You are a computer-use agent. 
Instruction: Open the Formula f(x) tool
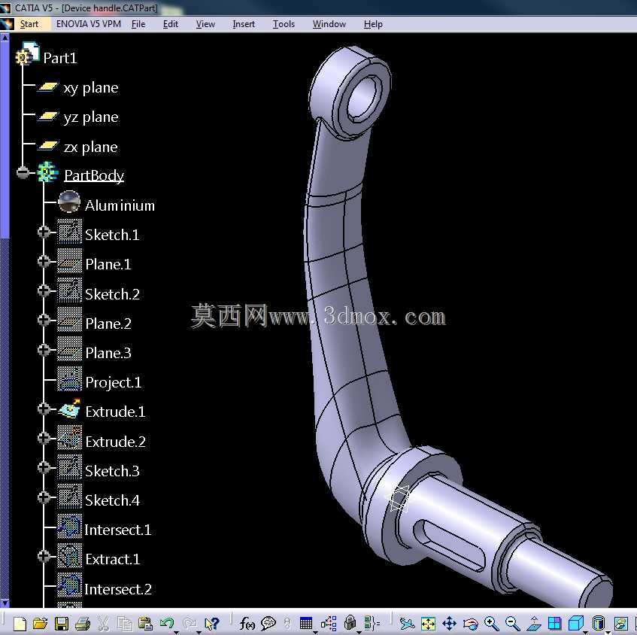(247, 623)
